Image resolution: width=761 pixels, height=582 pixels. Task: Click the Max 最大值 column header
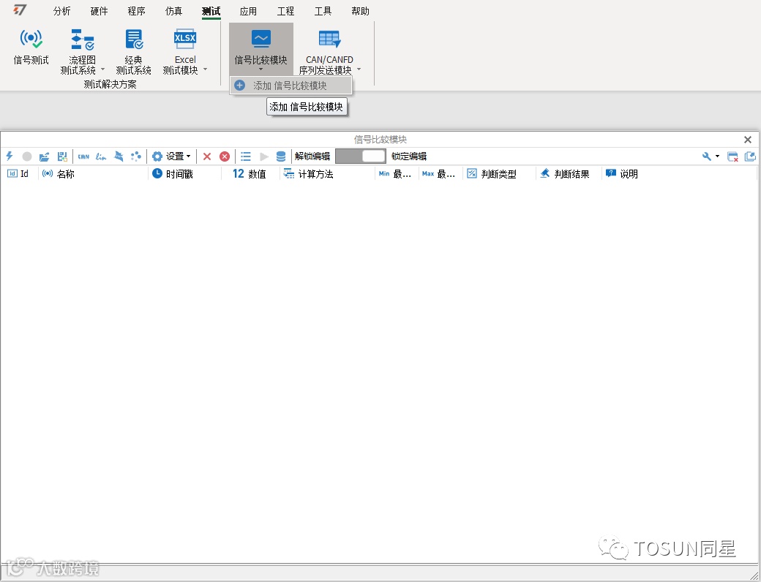click(x=441, y=173)
